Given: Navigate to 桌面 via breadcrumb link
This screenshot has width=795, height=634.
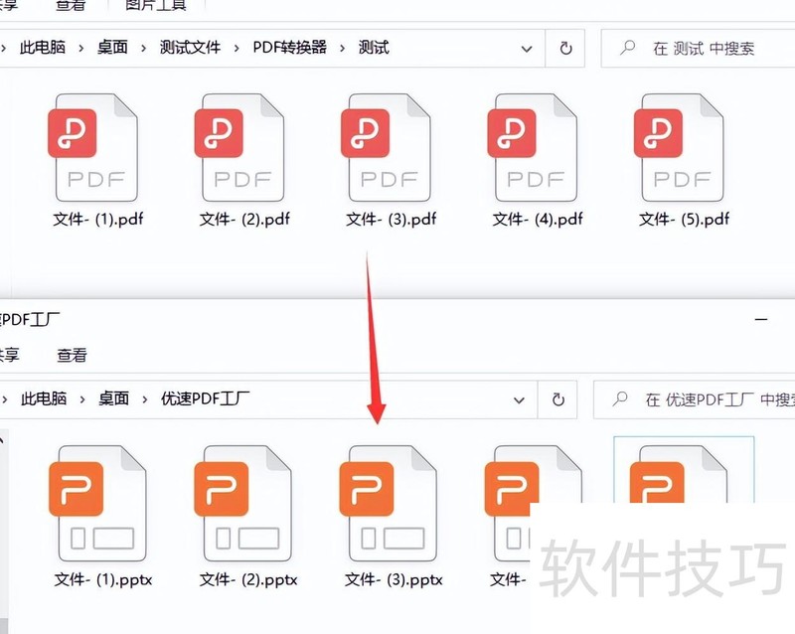Looking at the screenshot, I should 111,48.
